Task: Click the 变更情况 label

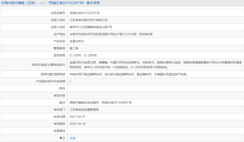Action: coord(59,131)
